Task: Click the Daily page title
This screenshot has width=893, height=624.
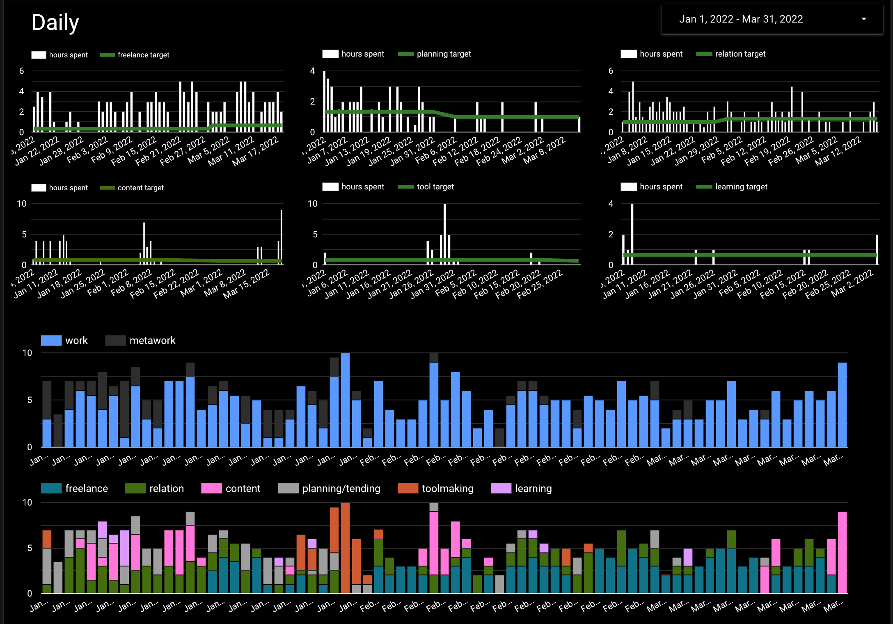Action: tap(55, 23)
